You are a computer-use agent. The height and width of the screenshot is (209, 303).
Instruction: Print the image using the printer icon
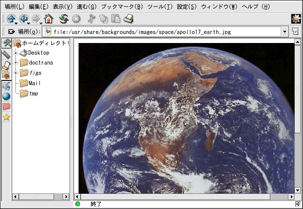point(129,18)
